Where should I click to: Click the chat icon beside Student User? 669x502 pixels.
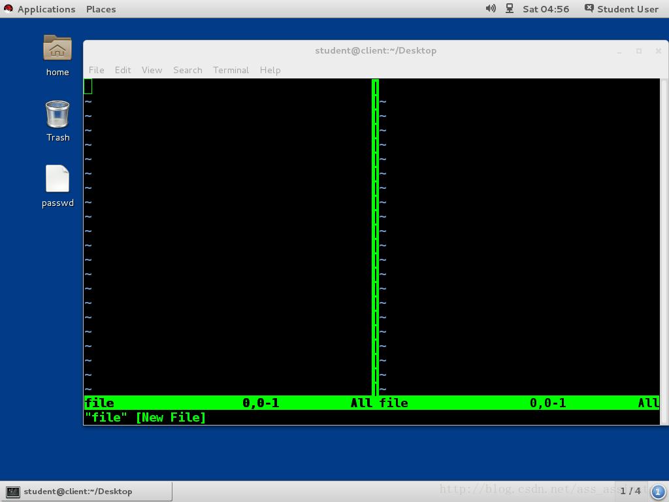coord(589,8)
